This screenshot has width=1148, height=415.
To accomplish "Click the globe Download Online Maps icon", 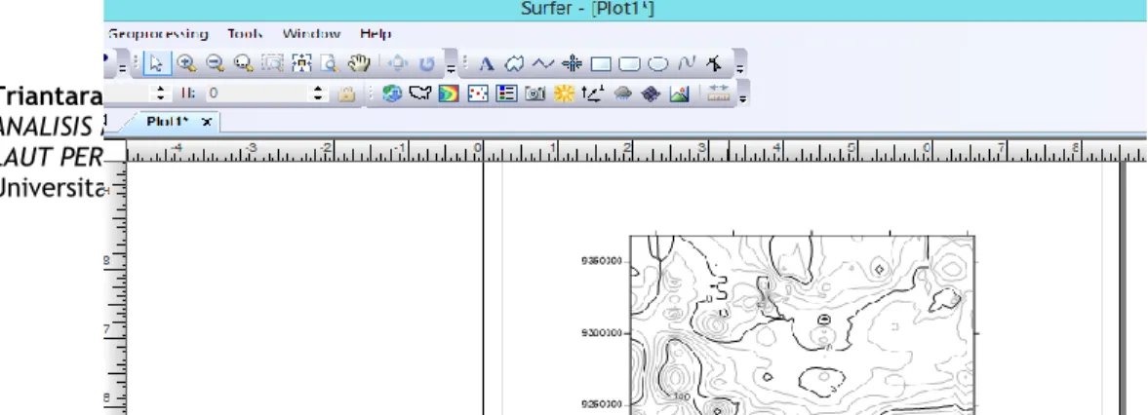I will pyautogui.click(x=392, y=94).
